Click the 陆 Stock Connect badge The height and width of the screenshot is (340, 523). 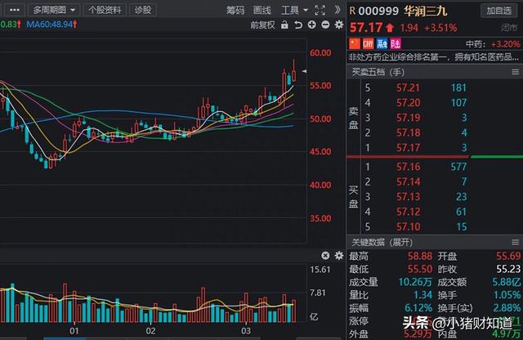396,43
